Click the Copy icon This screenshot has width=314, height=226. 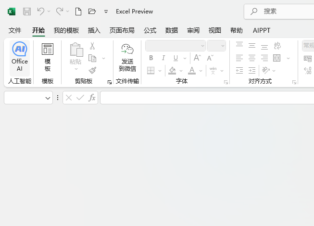pyautogui.click(x=92, y=58)
